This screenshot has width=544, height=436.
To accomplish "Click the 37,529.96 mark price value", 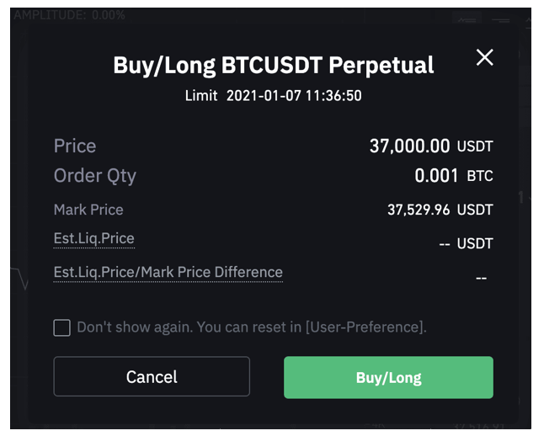I will point(419,210).
